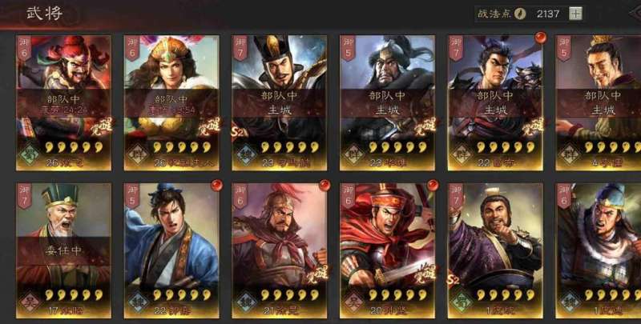Viewport: 641px width, 324px height.
Task: Select the Sun Jian card in red armor
Action: (x=388, y=250)
